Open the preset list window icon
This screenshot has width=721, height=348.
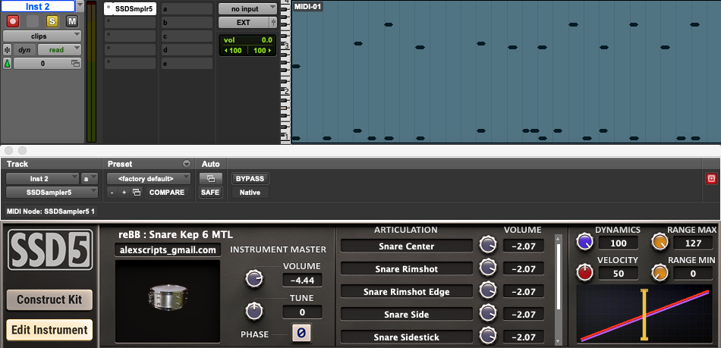click(137, 193)
